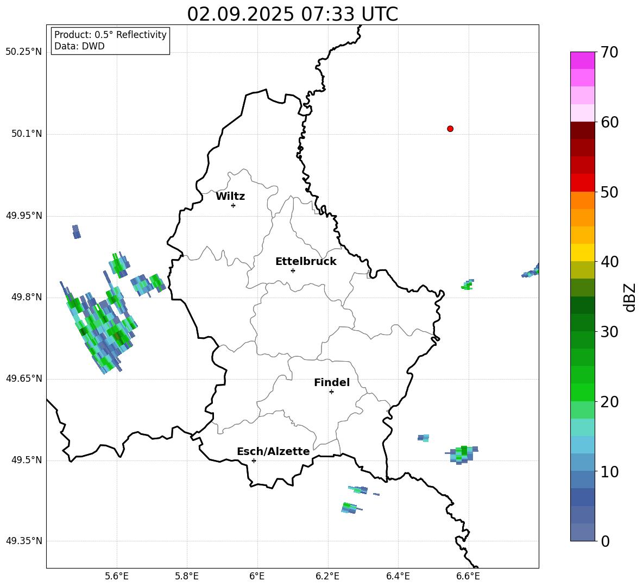Click the 50 colorbar tick label
643x587 pixels.
coord(609,192)
